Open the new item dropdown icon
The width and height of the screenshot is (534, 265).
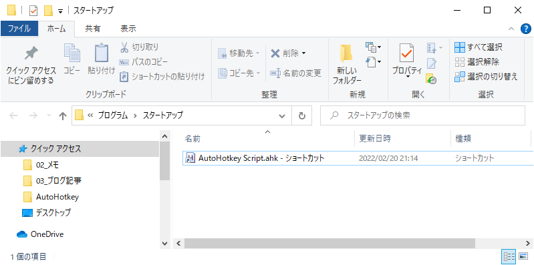coord(373,47)
